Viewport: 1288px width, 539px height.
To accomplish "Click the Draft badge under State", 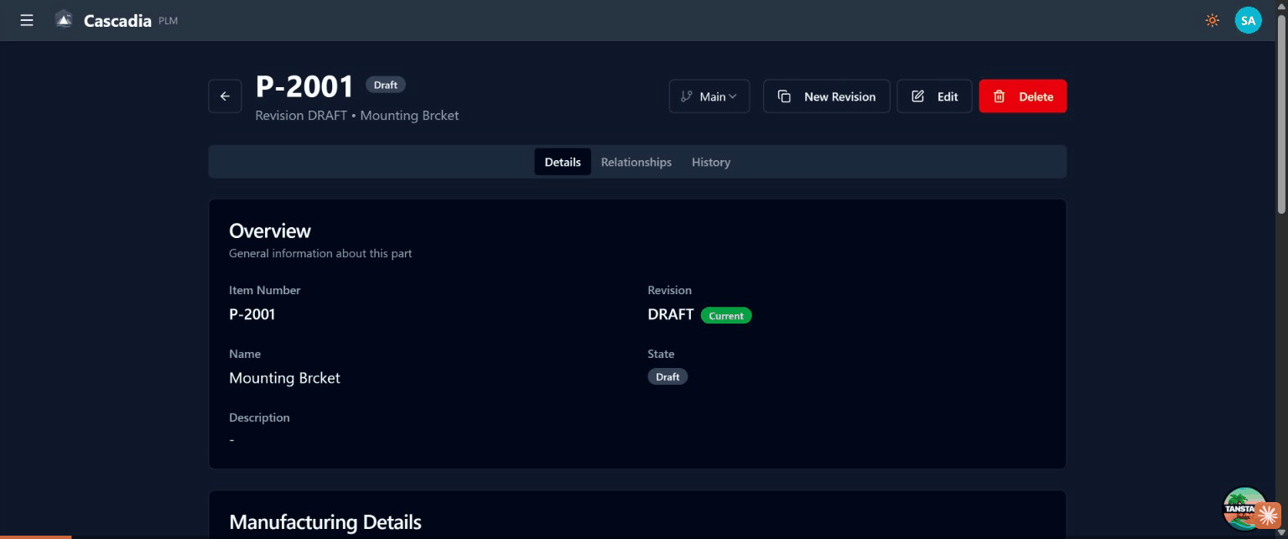I will [667, 377].
